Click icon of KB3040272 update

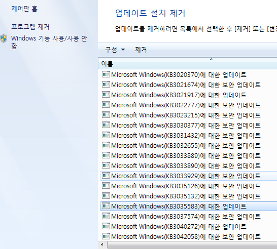(x=106, y=226)
